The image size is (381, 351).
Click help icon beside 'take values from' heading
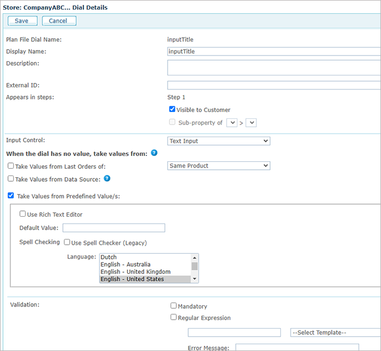tap(154, 153)
